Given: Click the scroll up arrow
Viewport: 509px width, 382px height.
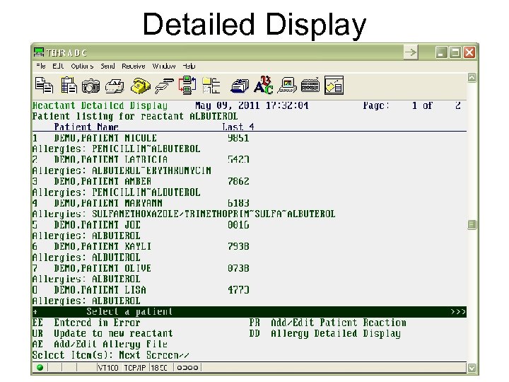Looking at the screenshot, I should (472, 77).
